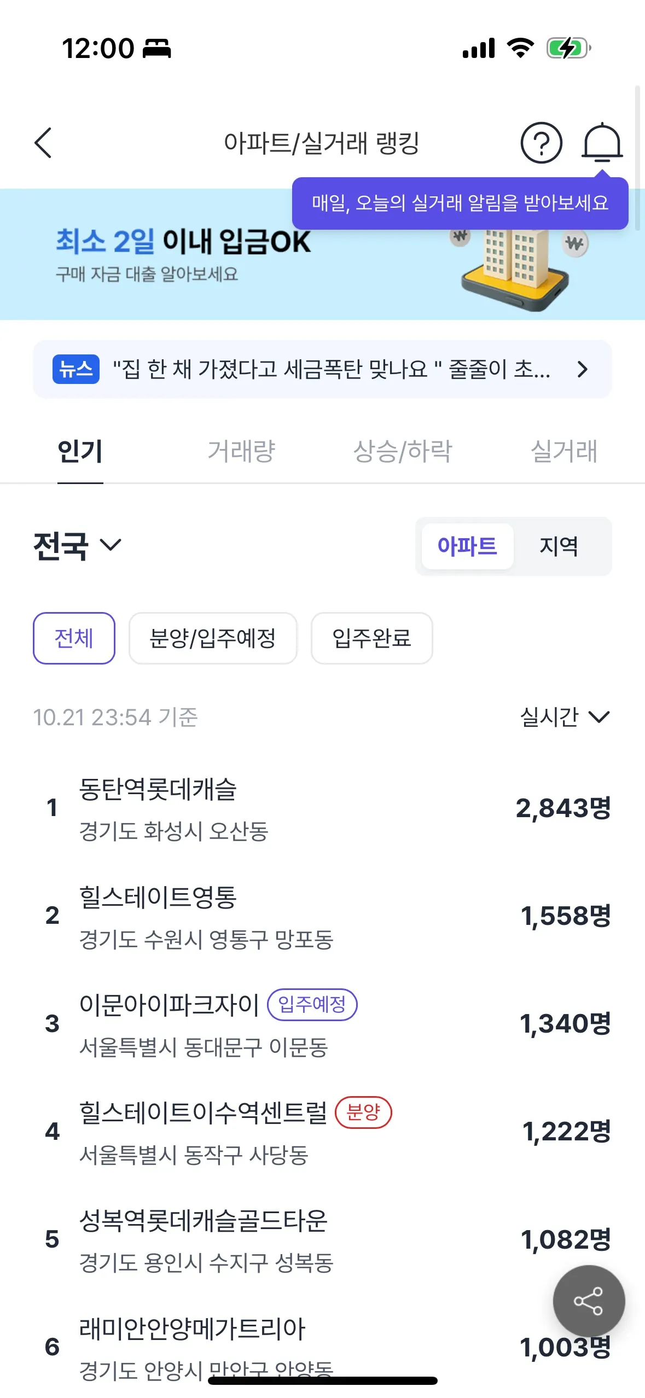Viewport: 645px width, 1398px height.
Task: Expand the 전국 region dropdown
Action: click(x=77, y=545)
